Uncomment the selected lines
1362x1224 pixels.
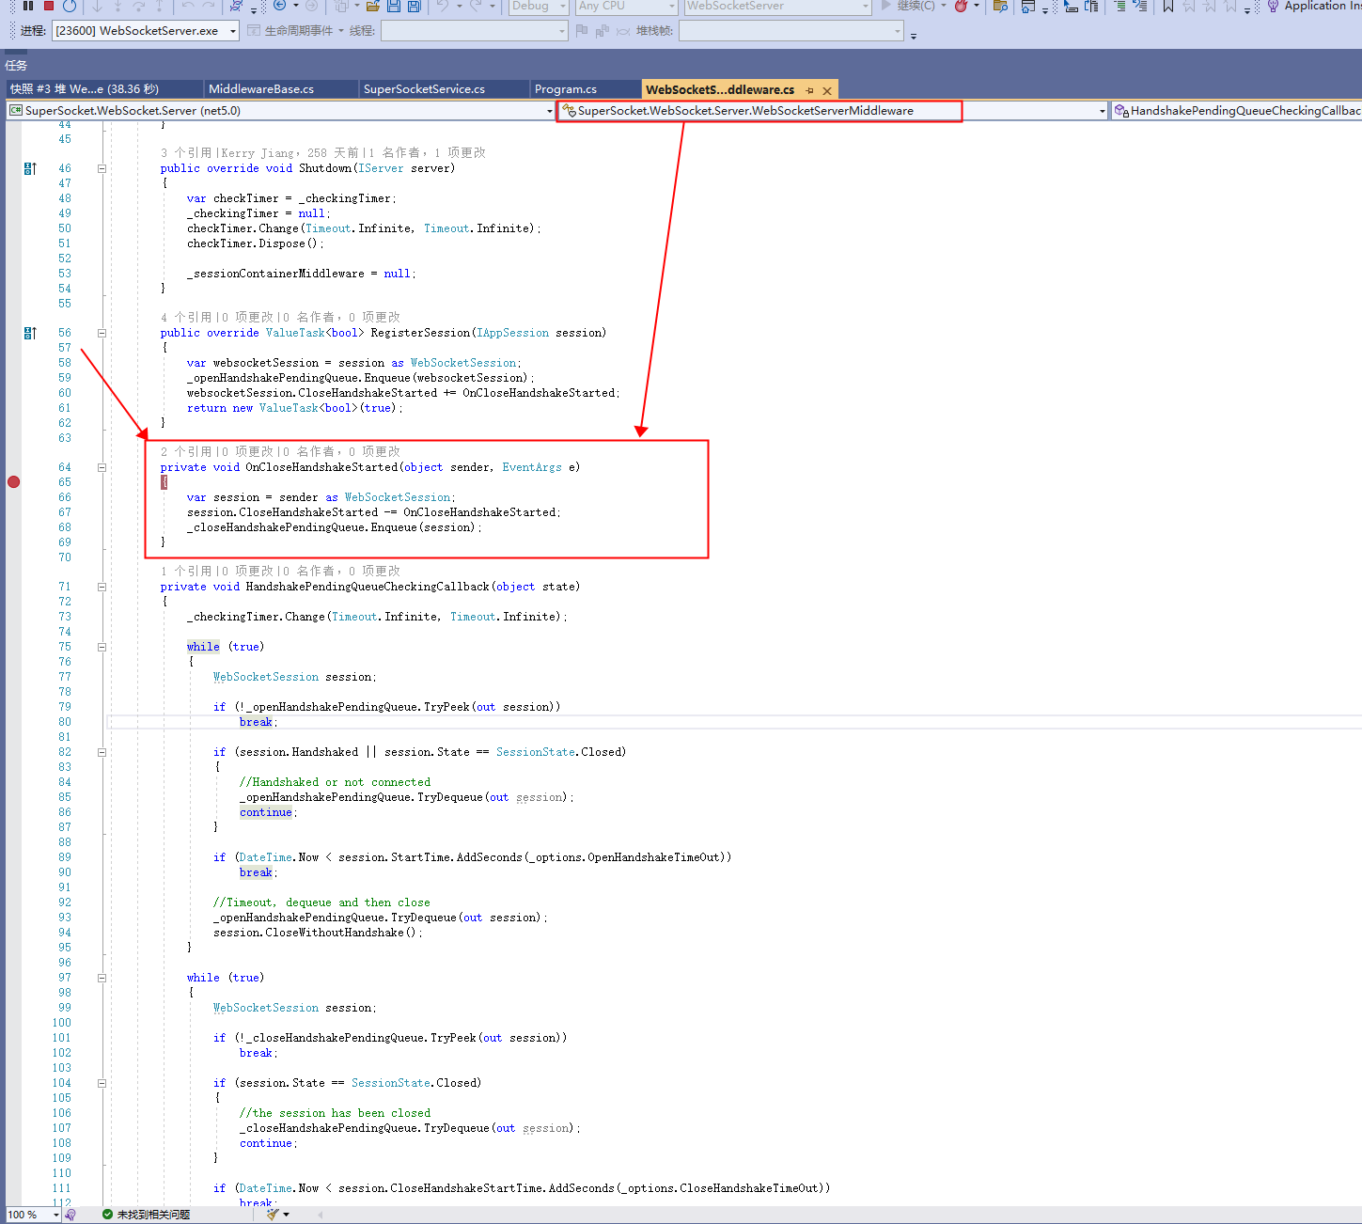pyautogui.click(x=1139, y=6)
